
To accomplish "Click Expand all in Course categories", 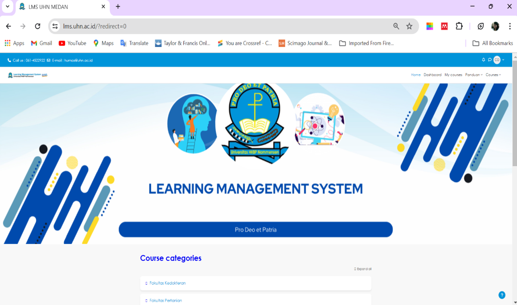I will (x=363, y=269).
